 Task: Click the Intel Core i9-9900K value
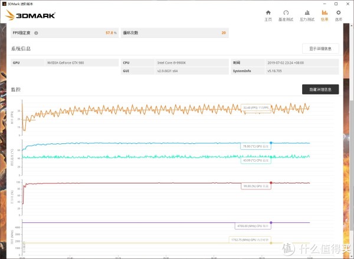[x=172, y=63]
